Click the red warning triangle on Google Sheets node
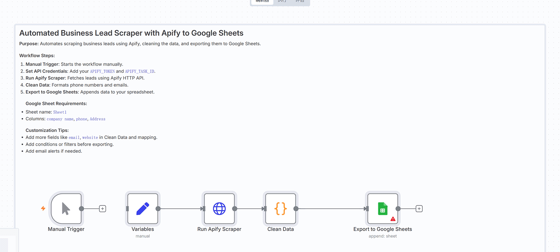 pyautogui.click(x=393, y=219)
